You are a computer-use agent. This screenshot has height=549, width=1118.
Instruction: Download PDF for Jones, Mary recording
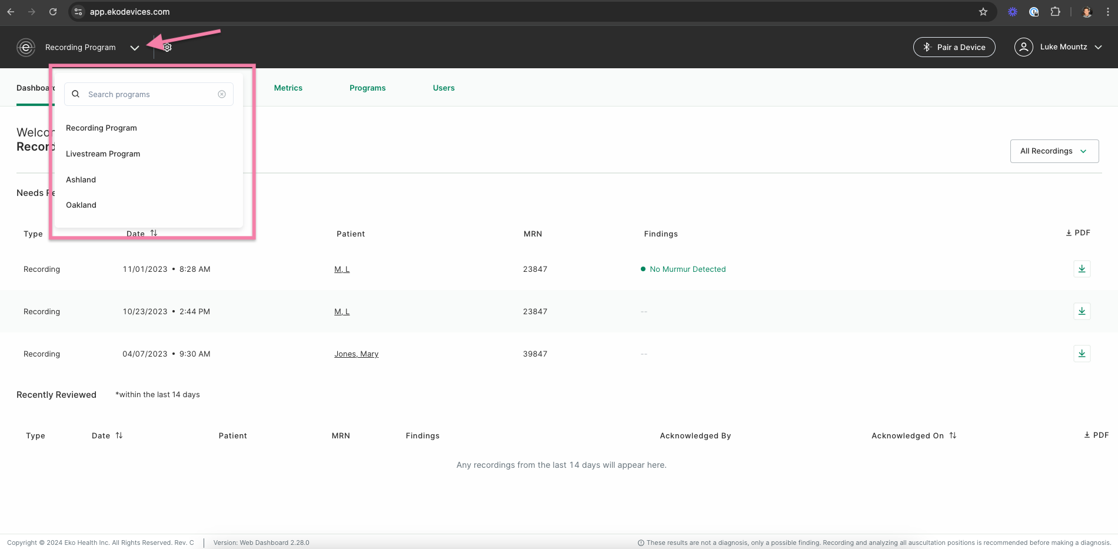pos(1082,354)
